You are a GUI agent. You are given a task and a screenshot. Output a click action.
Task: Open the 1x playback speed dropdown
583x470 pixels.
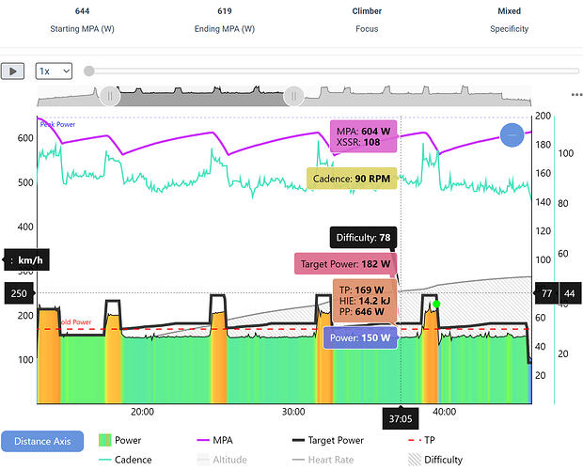tap(54, 70)
